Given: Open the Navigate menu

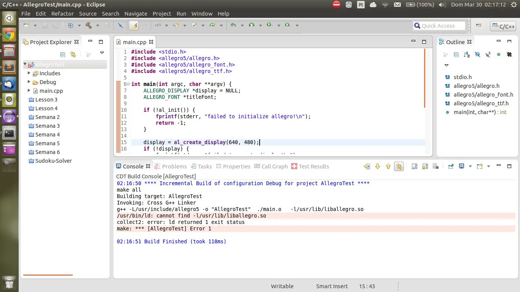Looking at the screenshot, I should click(136, 14).
